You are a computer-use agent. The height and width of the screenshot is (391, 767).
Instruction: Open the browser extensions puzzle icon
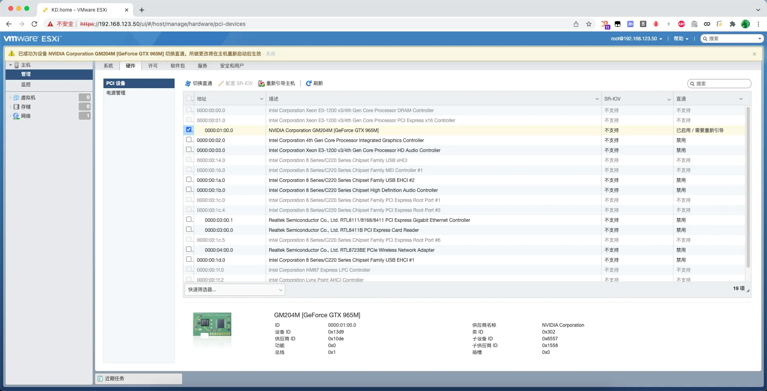click(x=733, y=24)
